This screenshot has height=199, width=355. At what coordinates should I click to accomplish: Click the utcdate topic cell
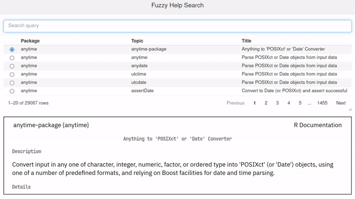click(139, 83)
